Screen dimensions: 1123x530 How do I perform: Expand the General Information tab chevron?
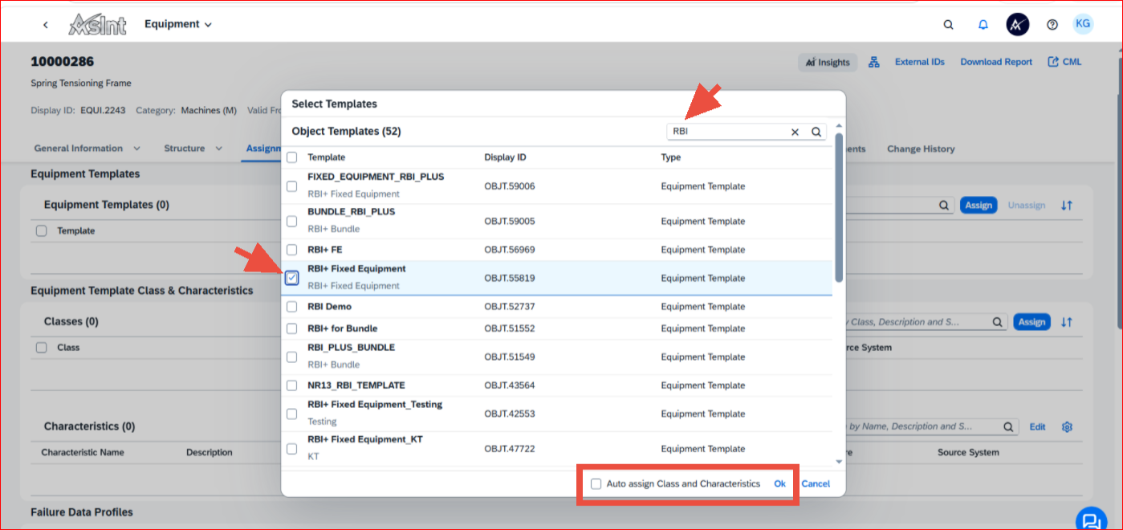136,149
